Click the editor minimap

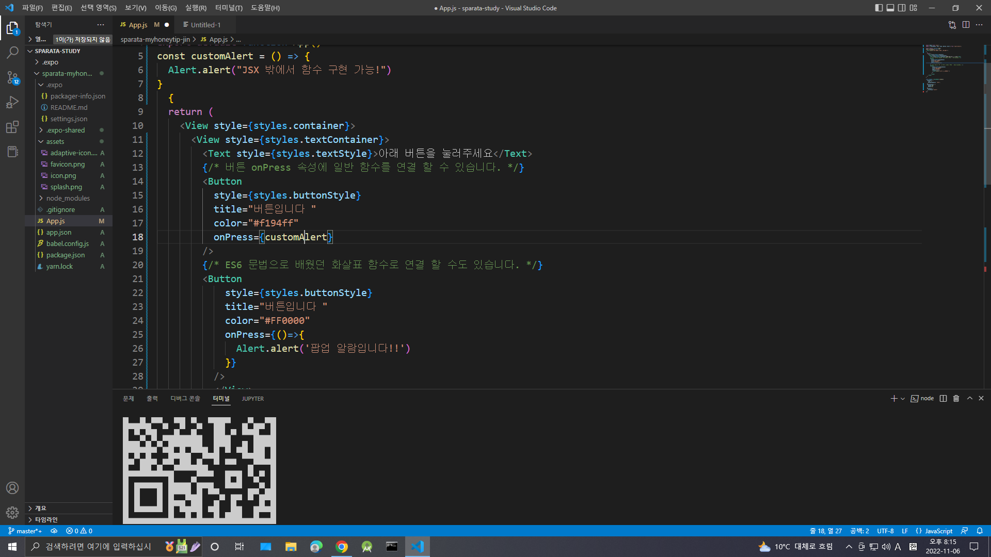pos(952,217)
